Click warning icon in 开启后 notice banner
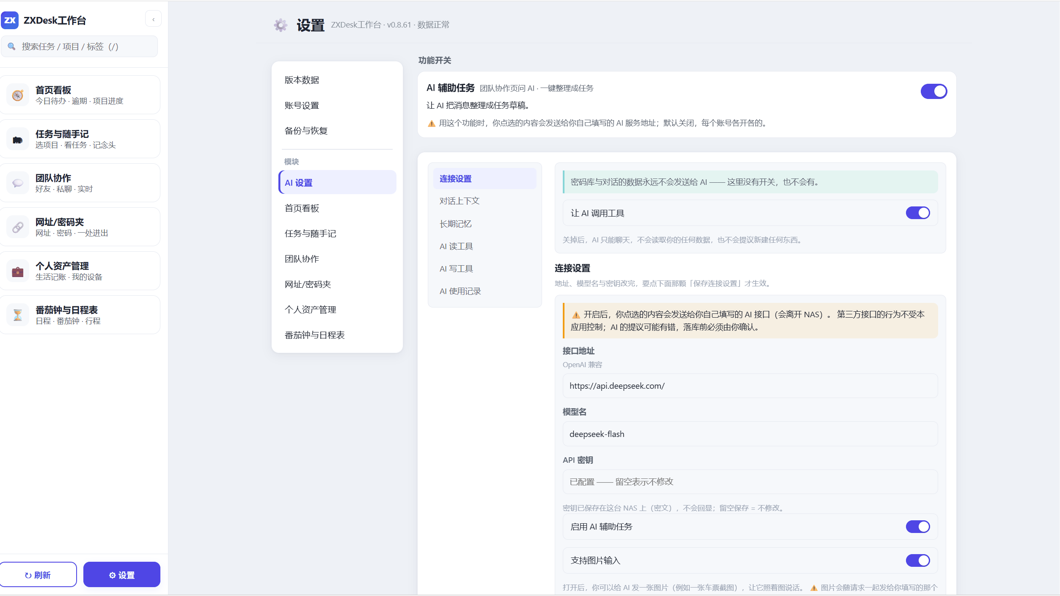Image resolution: width=1060 pixels, height=596 pixels. [x=576, y=315]
